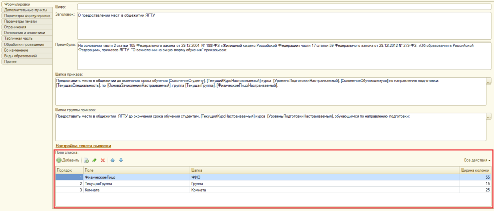This screenshot has width=494, height=211.
Task: Open the Виды образований tab
Action: [26, 56]
